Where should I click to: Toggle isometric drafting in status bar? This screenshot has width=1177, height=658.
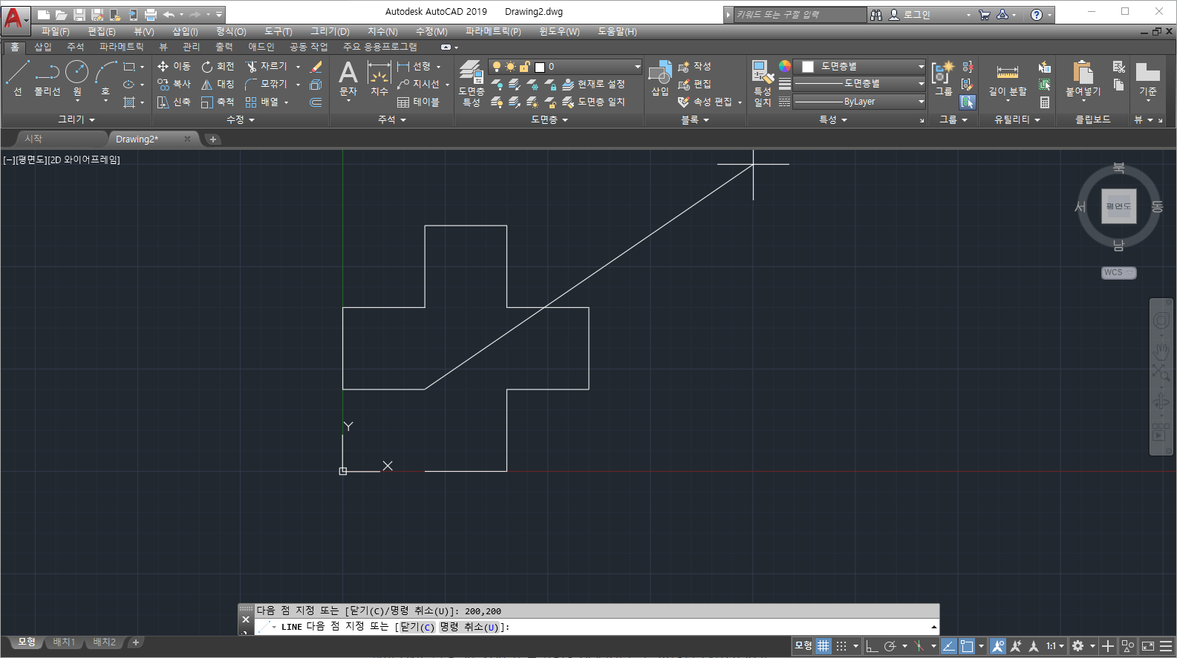tap(919, 646)
